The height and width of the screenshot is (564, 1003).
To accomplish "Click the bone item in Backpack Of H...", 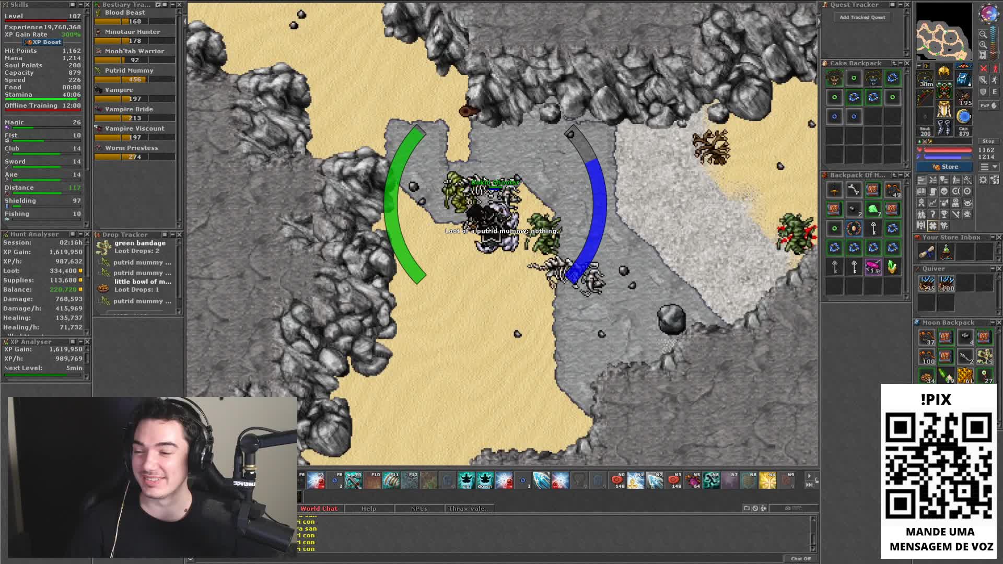I will coord(854,190).
